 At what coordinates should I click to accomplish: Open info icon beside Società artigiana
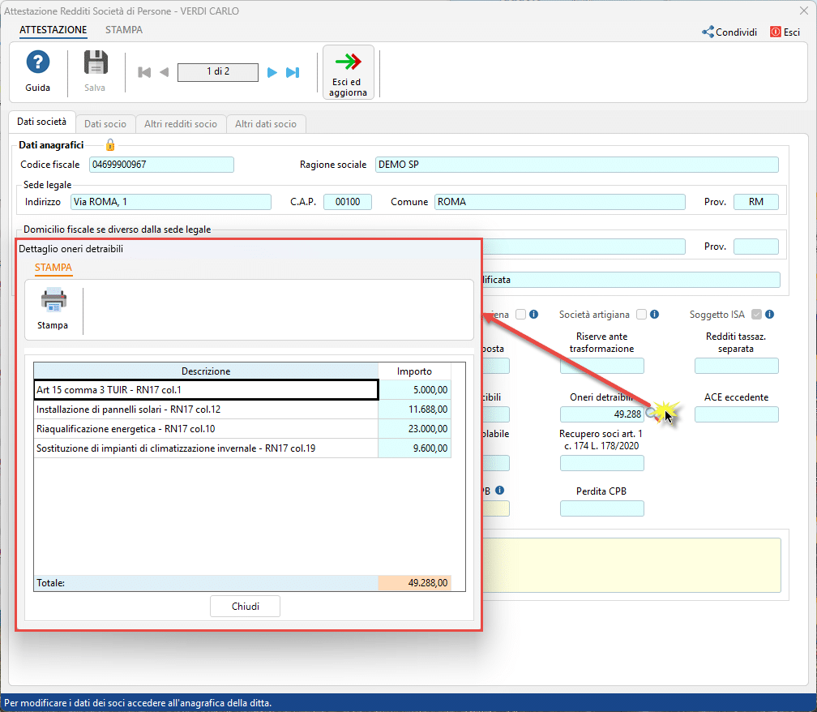[654, 315]
